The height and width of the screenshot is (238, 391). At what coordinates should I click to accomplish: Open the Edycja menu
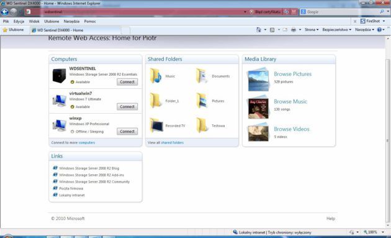click(x=19, y=22)
